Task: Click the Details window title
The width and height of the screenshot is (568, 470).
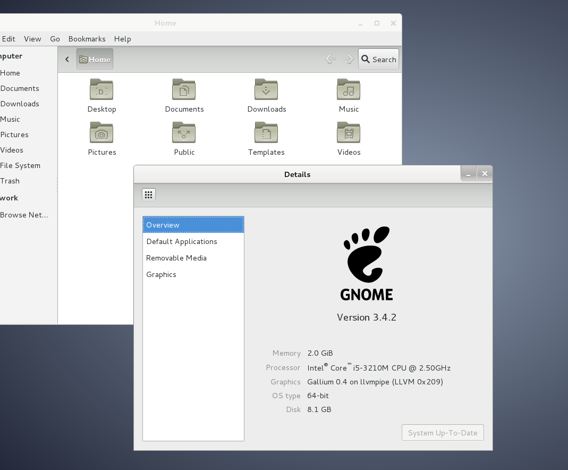Action: [x=298, y=174]
